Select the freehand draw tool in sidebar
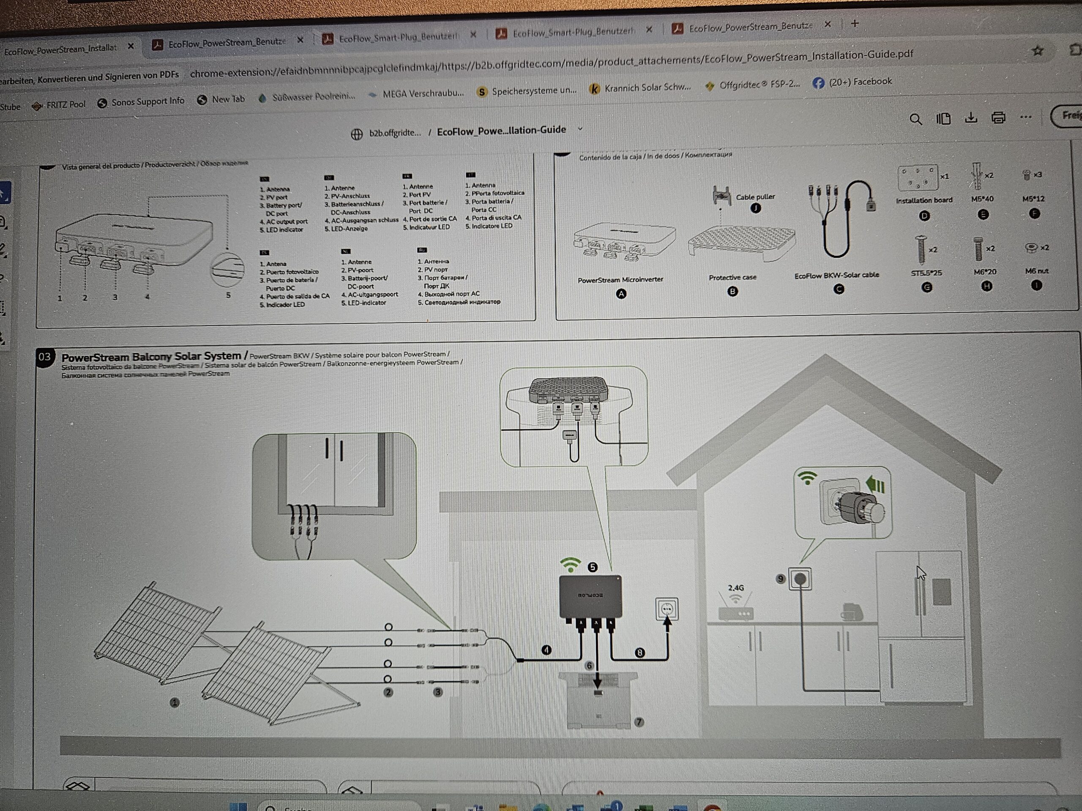The height and width of the screenshot is (811, 1082). (x=3, y=278)
